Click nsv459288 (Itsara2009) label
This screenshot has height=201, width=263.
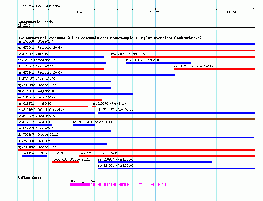[98, 153]
